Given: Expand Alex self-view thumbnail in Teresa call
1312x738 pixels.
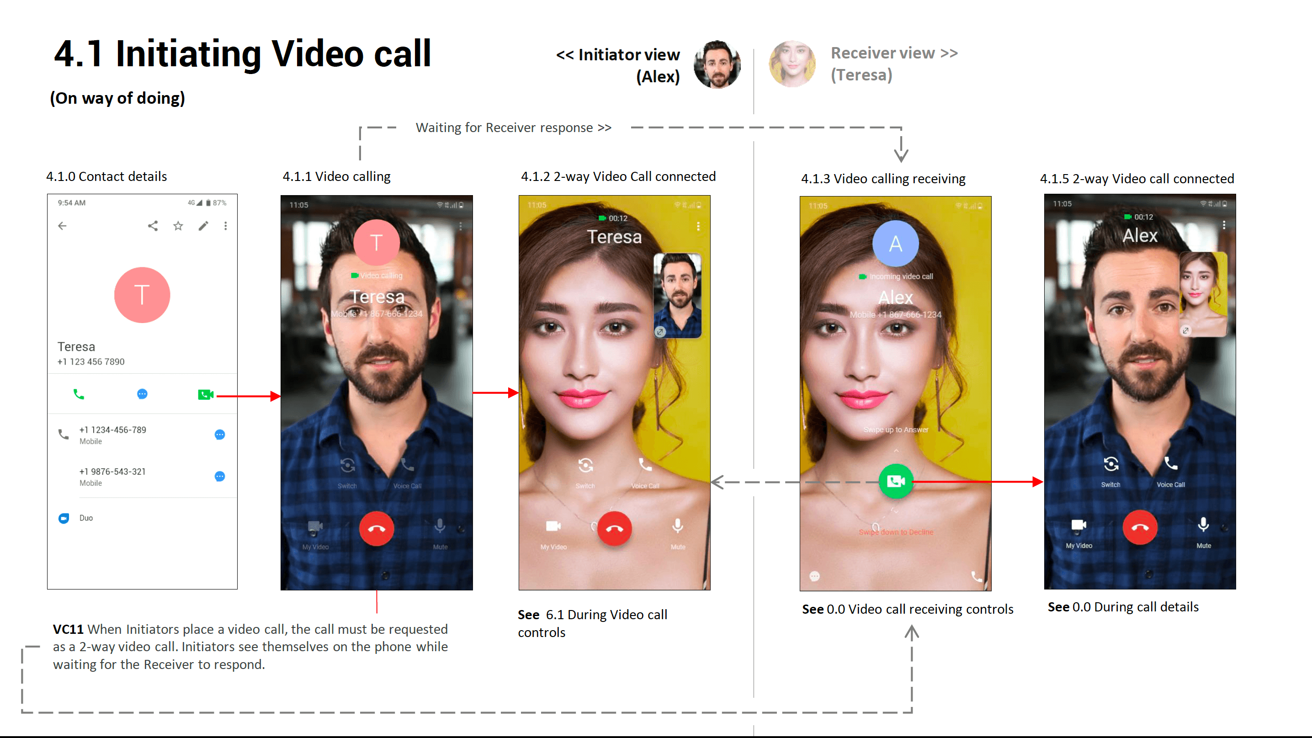Looking at the screenshot, I should [660, 332].
